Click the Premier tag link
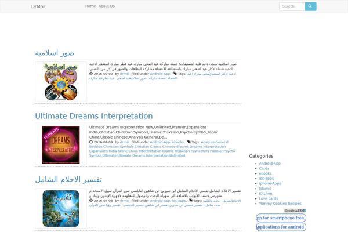348x232 pixels. (216, 151)
